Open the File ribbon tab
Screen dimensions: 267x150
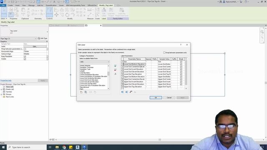(x=3, y=5)
